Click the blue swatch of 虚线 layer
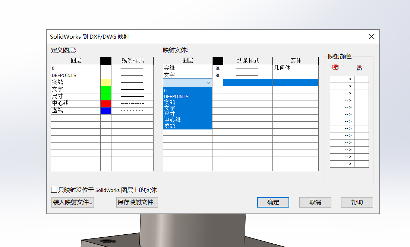Image resolution: width=410 pixels, height=247 pixels. [x=106, y=110]
